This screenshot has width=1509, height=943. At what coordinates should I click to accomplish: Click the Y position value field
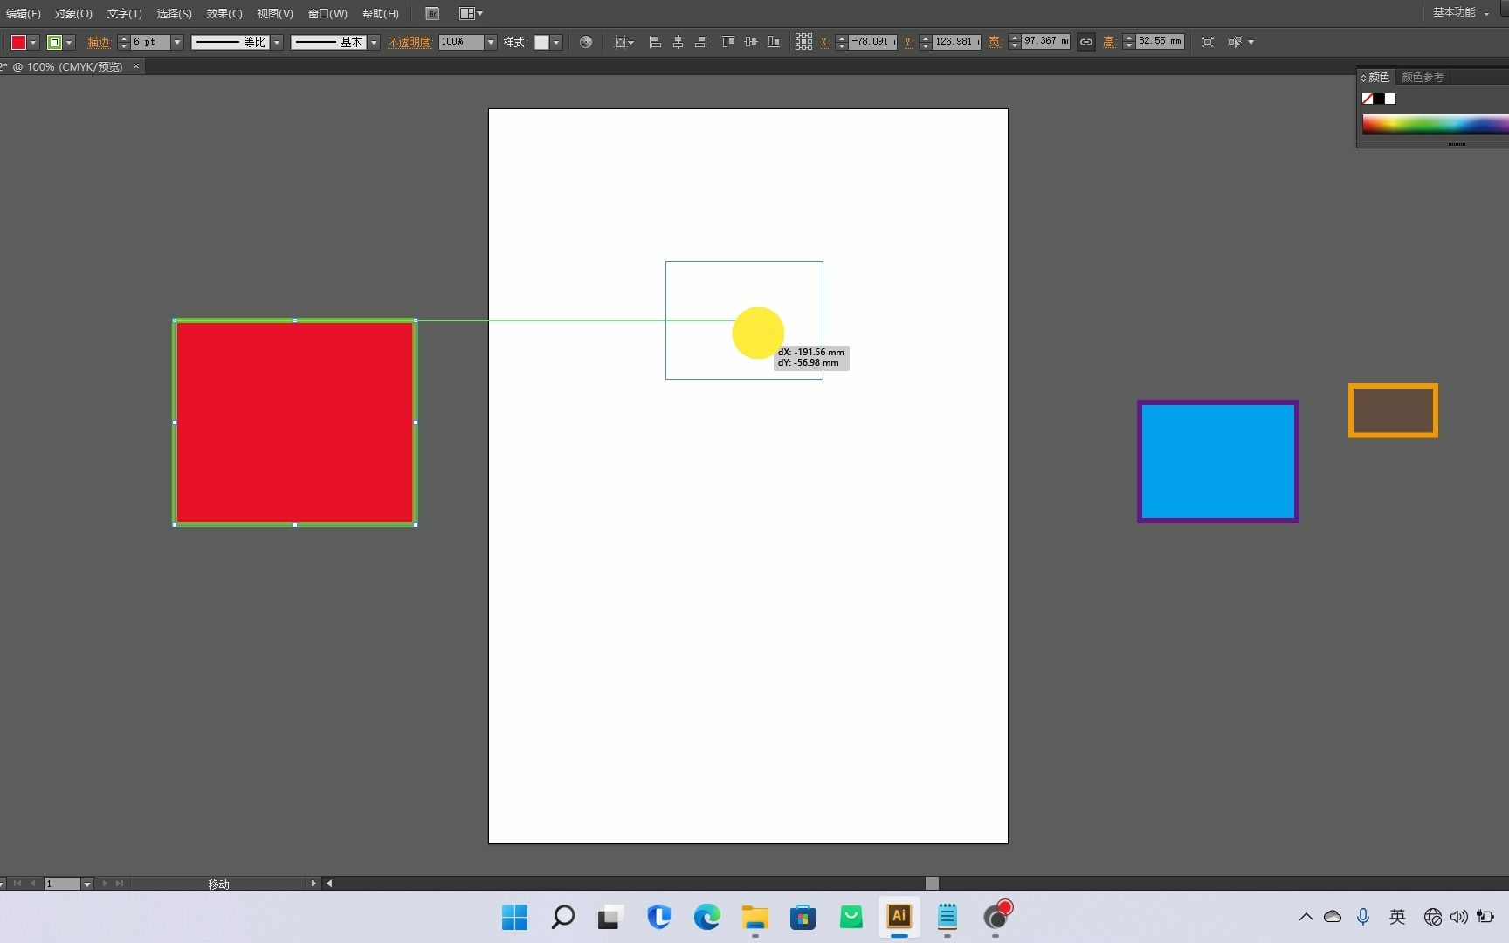(x=956, y=42)
